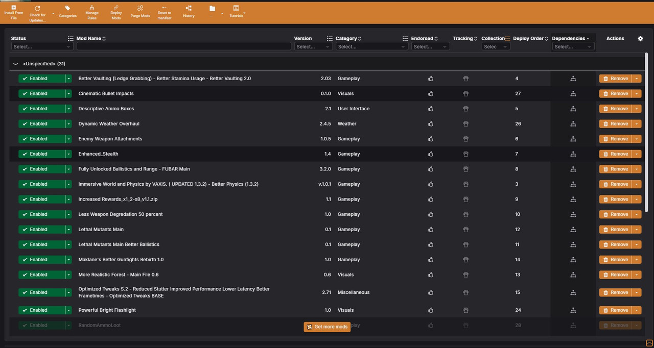654x348 pixels.
Task: Sort by the Tracking column header
Action: pos(465,38)
